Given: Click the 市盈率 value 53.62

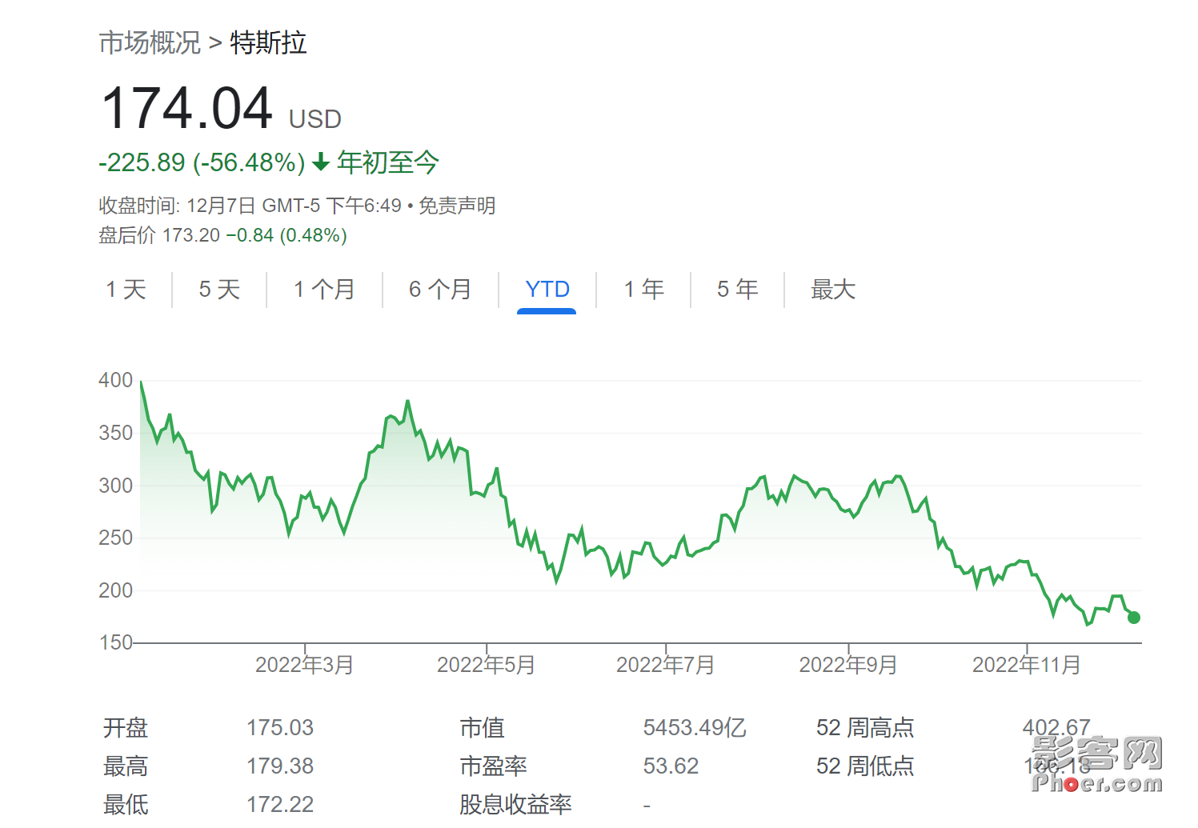Looking at the screenshot, I should click(671, 766).
